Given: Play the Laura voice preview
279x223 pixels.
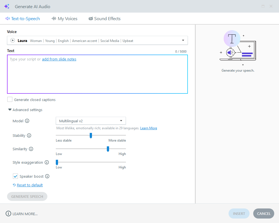Looking at the screenshot, I should coord(13,41).
